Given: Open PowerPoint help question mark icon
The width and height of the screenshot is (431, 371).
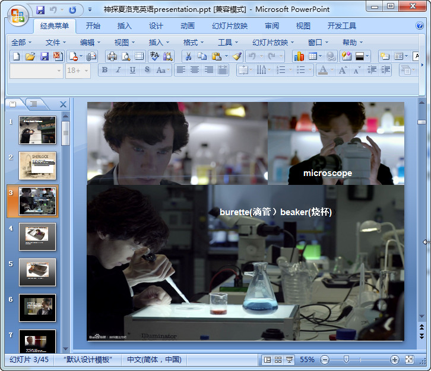Looking at the screenshot, I should pyautogui.click(x=420, y=26).
